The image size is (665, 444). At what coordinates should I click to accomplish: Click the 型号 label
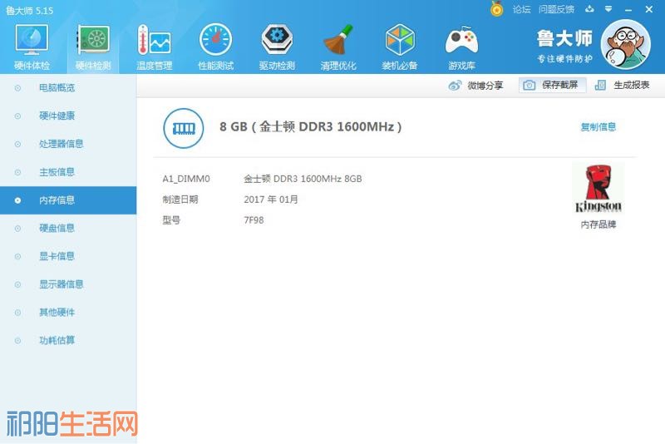[x=171, y=220]
